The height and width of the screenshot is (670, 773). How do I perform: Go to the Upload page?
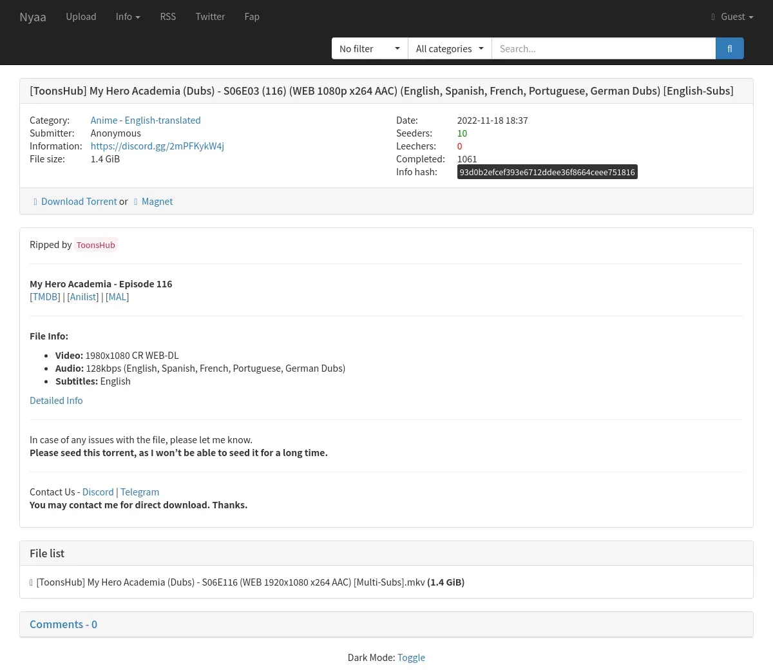tap(81, 17)
